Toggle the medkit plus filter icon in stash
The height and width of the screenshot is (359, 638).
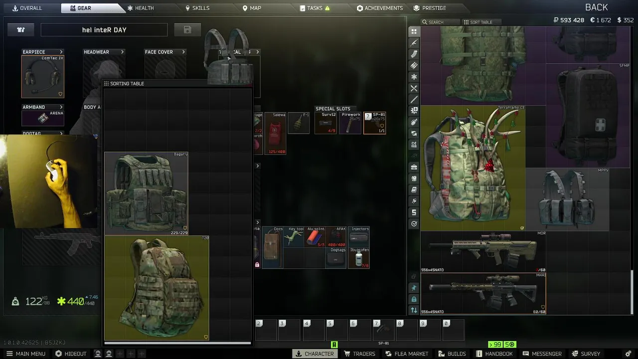[x=414, y=111]
